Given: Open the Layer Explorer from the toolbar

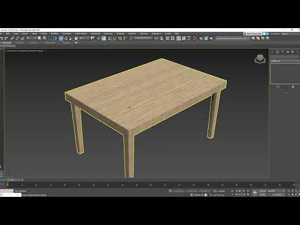Looking at the screenshot, I should 172,38.
